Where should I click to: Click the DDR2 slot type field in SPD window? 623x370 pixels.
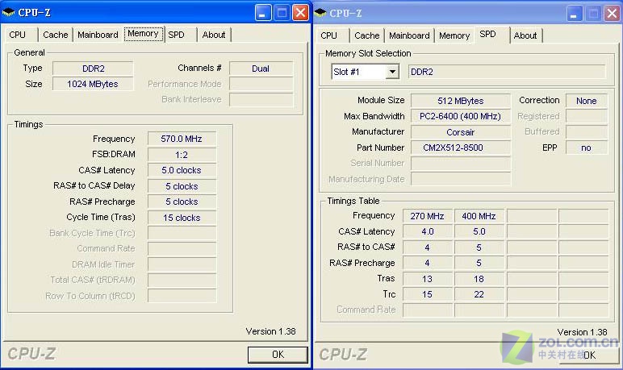507,72
